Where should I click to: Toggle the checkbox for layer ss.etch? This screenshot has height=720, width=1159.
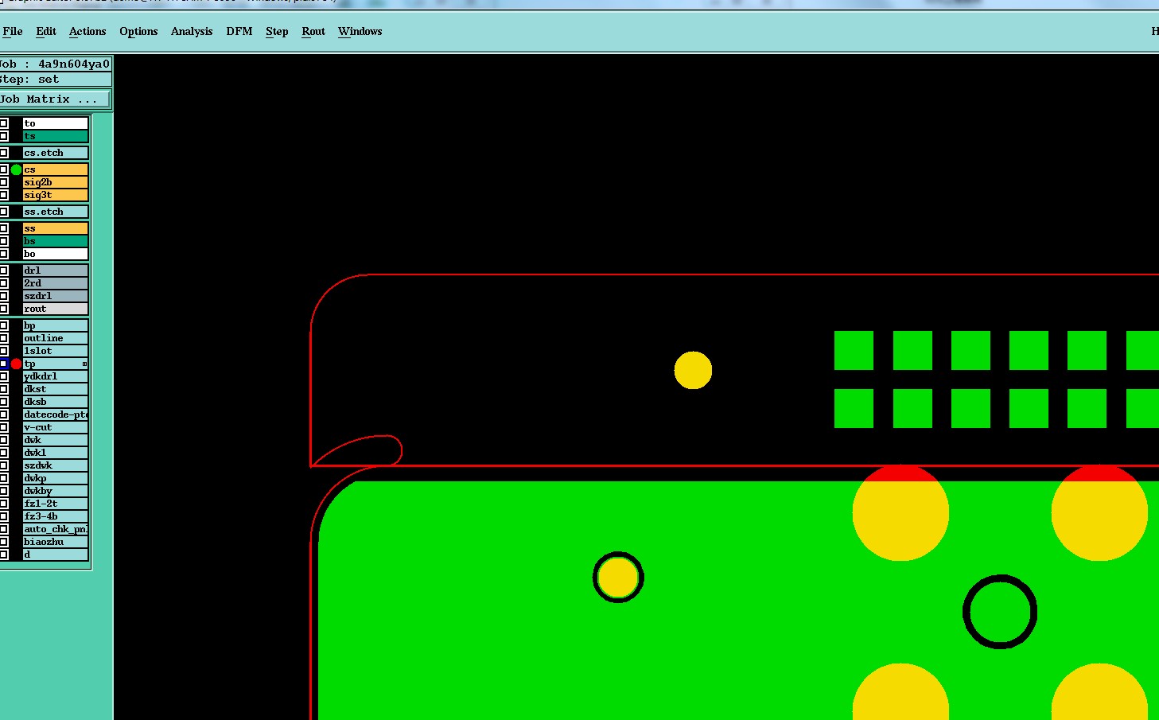tap(4, 212)
